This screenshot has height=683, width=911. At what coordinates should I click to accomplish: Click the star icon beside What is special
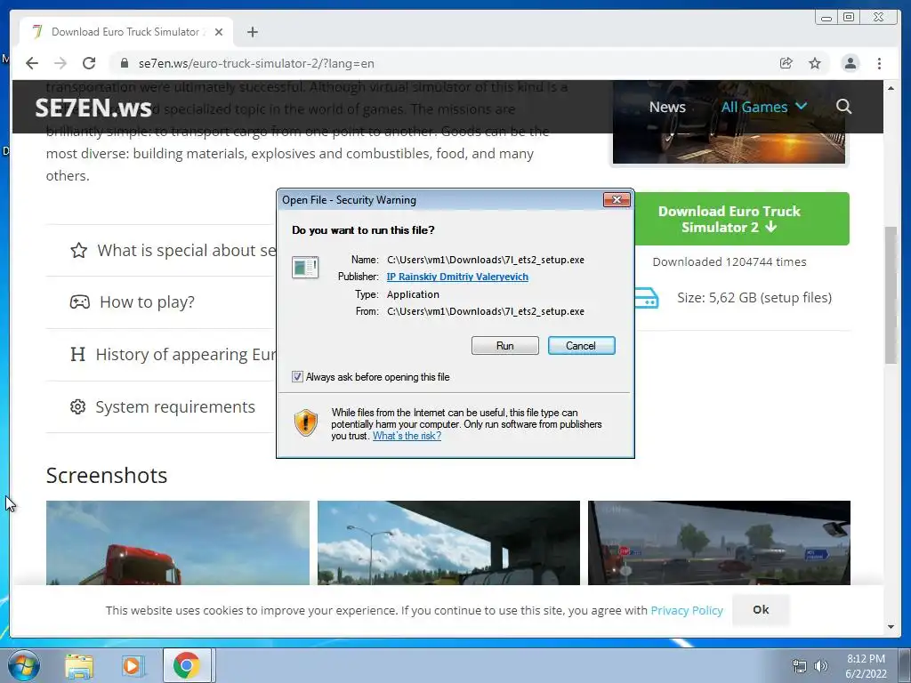(79, 250)
